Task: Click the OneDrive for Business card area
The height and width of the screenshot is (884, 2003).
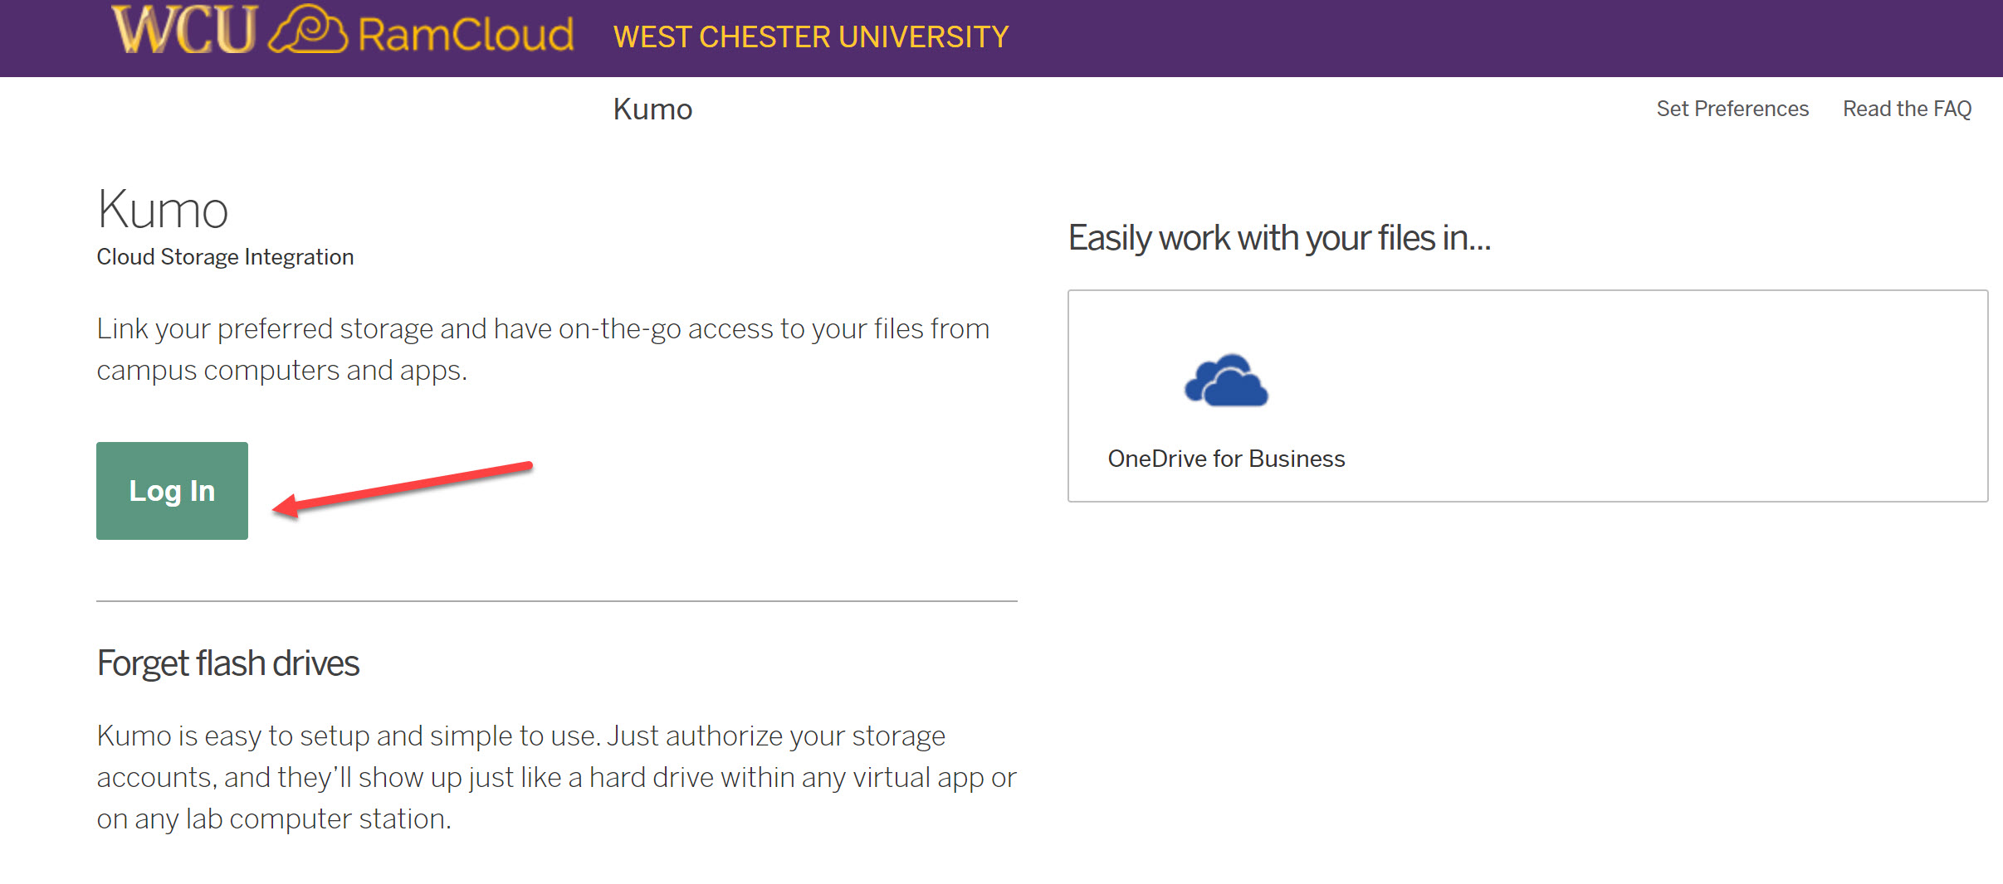Action: coord(1527,396)
